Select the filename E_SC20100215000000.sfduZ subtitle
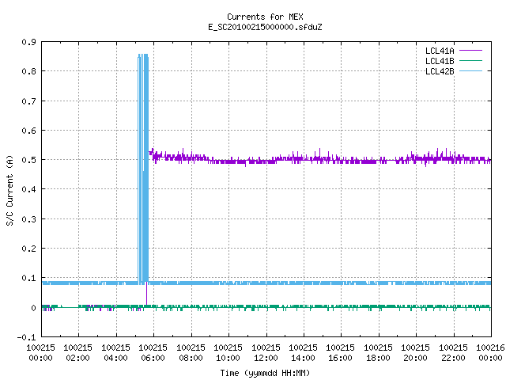This screenshot has height=380, width=506. pyautogui.click(x=265, y=27)
